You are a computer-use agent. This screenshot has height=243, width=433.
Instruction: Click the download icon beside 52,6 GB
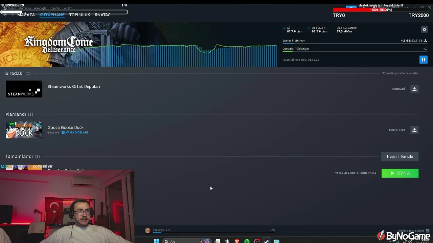coord(425,40)
